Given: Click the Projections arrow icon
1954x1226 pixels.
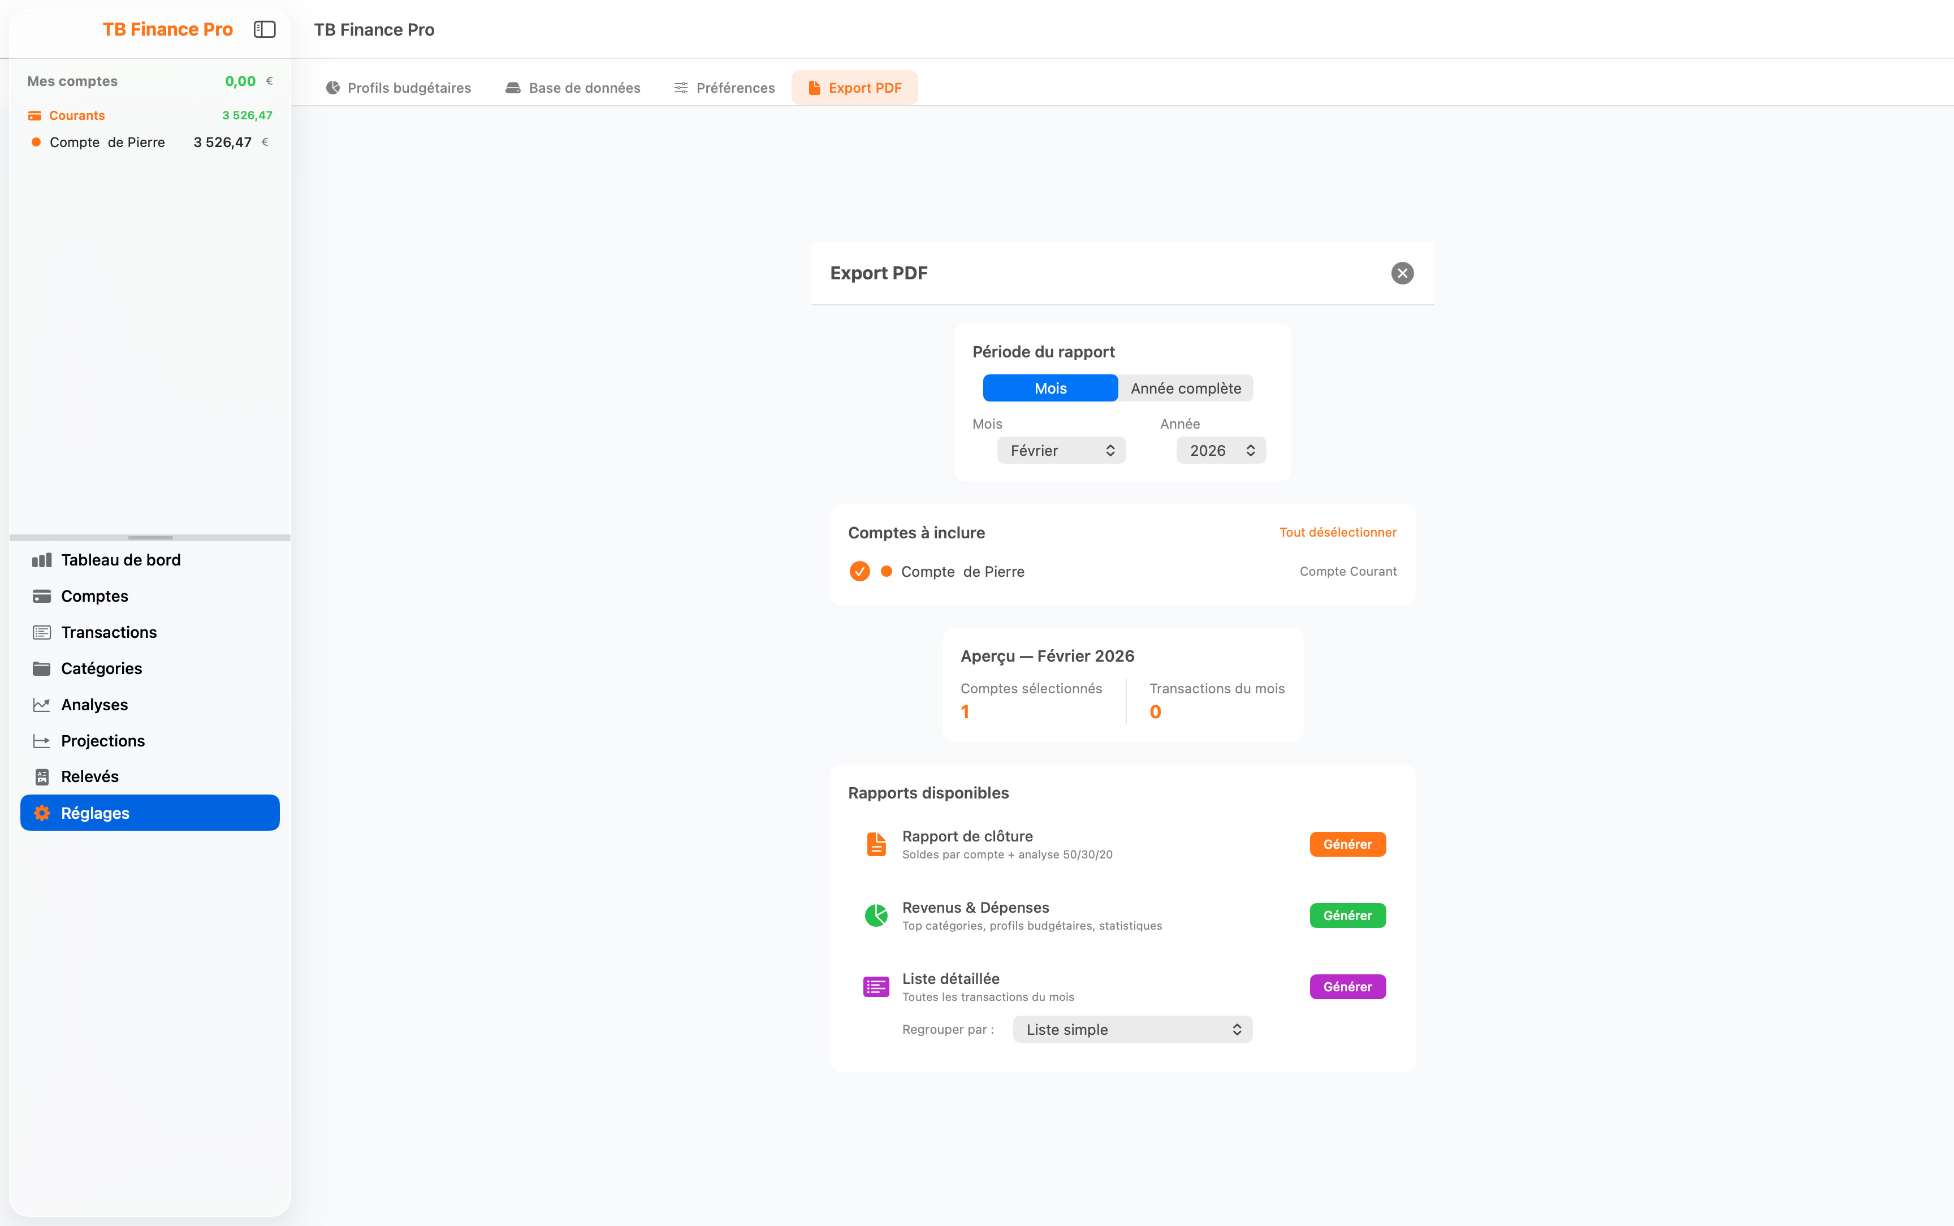Looking at the screenshot, I should point(41,741).
